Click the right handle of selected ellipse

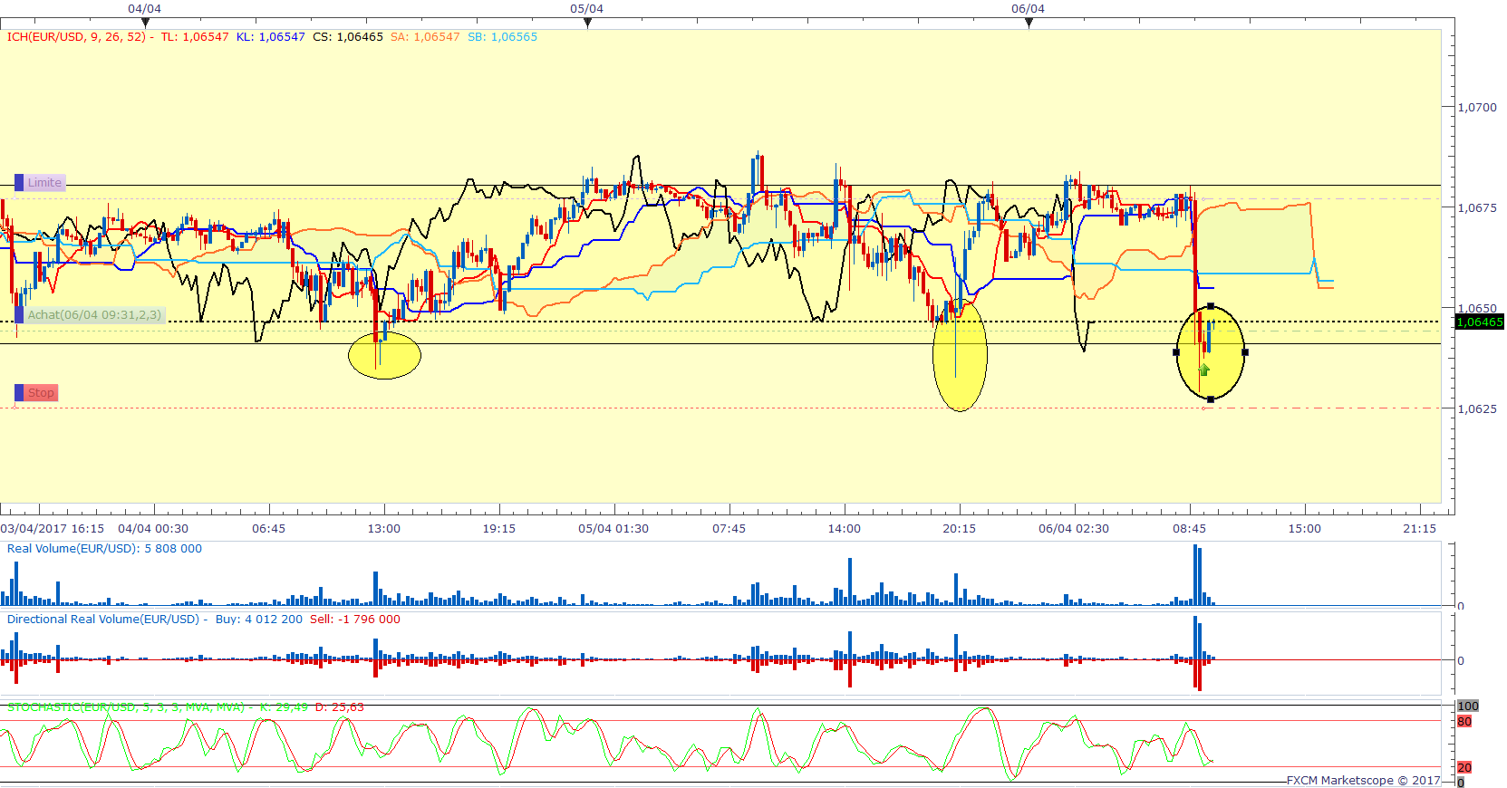pyautogui.click(x=1245, y=352)
